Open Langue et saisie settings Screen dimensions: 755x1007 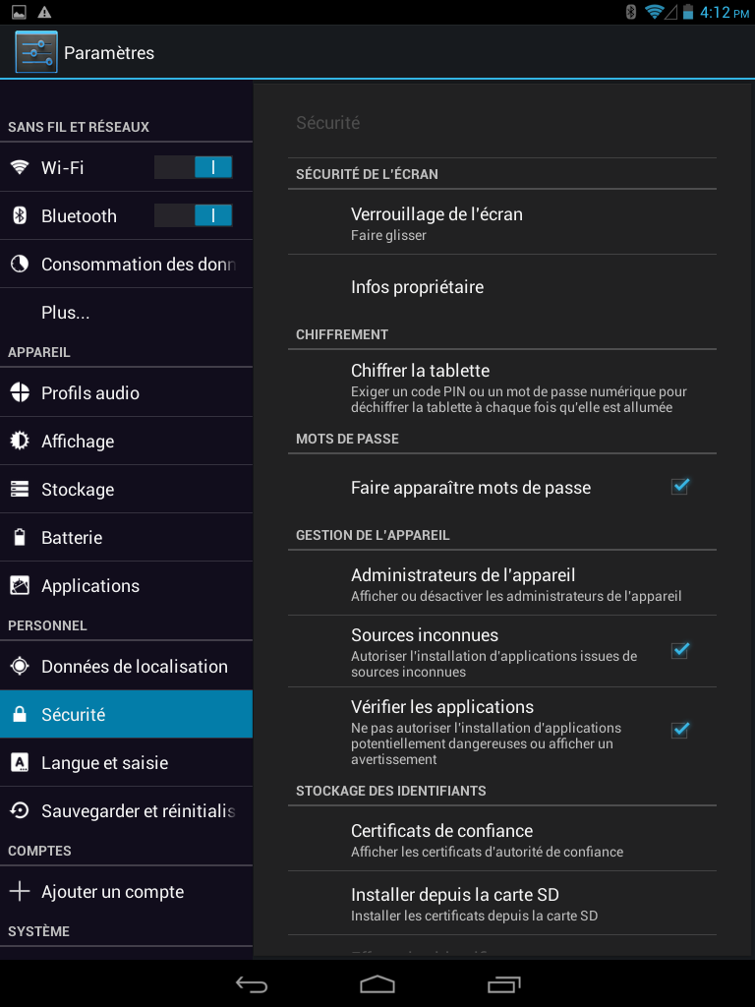point(126,762)
